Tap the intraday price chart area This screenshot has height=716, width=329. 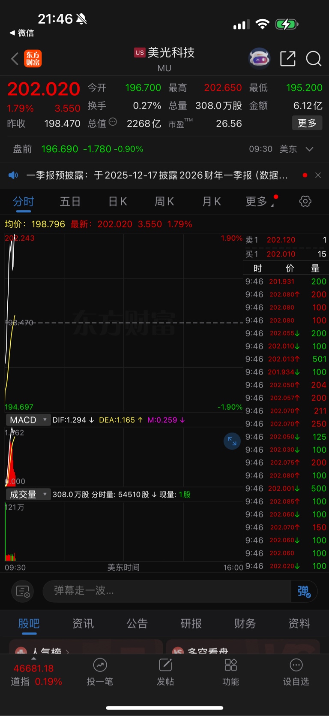click(124, 323)
